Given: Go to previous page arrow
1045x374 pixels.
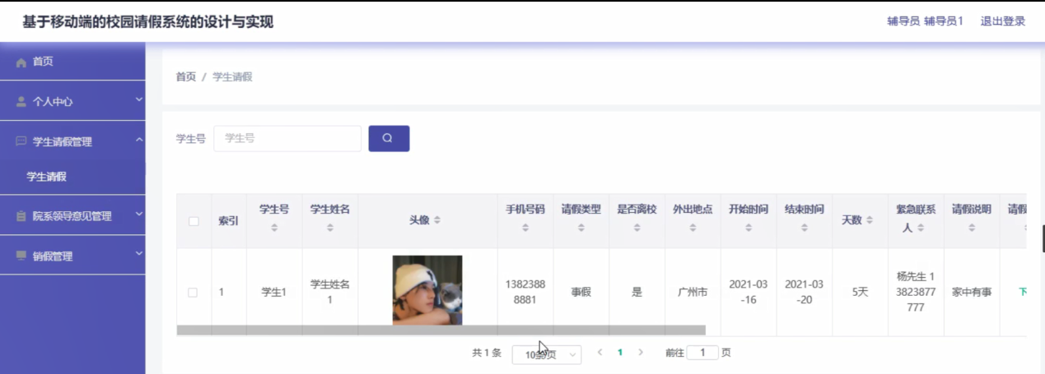Looking at the screenshot, I should [599, 353].
